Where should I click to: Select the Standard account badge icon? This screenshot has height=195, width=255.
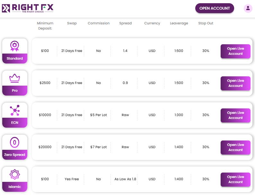(x=15, y=46)
